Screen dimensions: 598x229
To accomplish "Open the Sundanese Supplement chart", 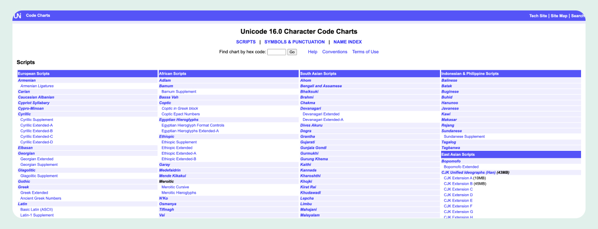I will pos(464,136).
